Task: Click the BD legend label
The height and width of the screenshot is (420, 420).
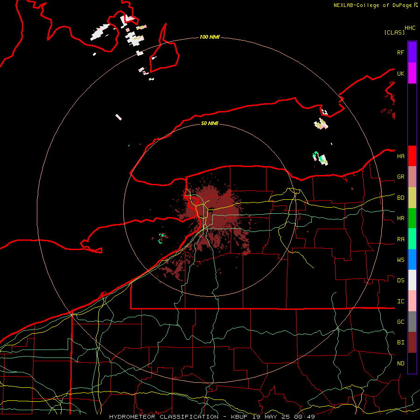Action: [400, 198]
